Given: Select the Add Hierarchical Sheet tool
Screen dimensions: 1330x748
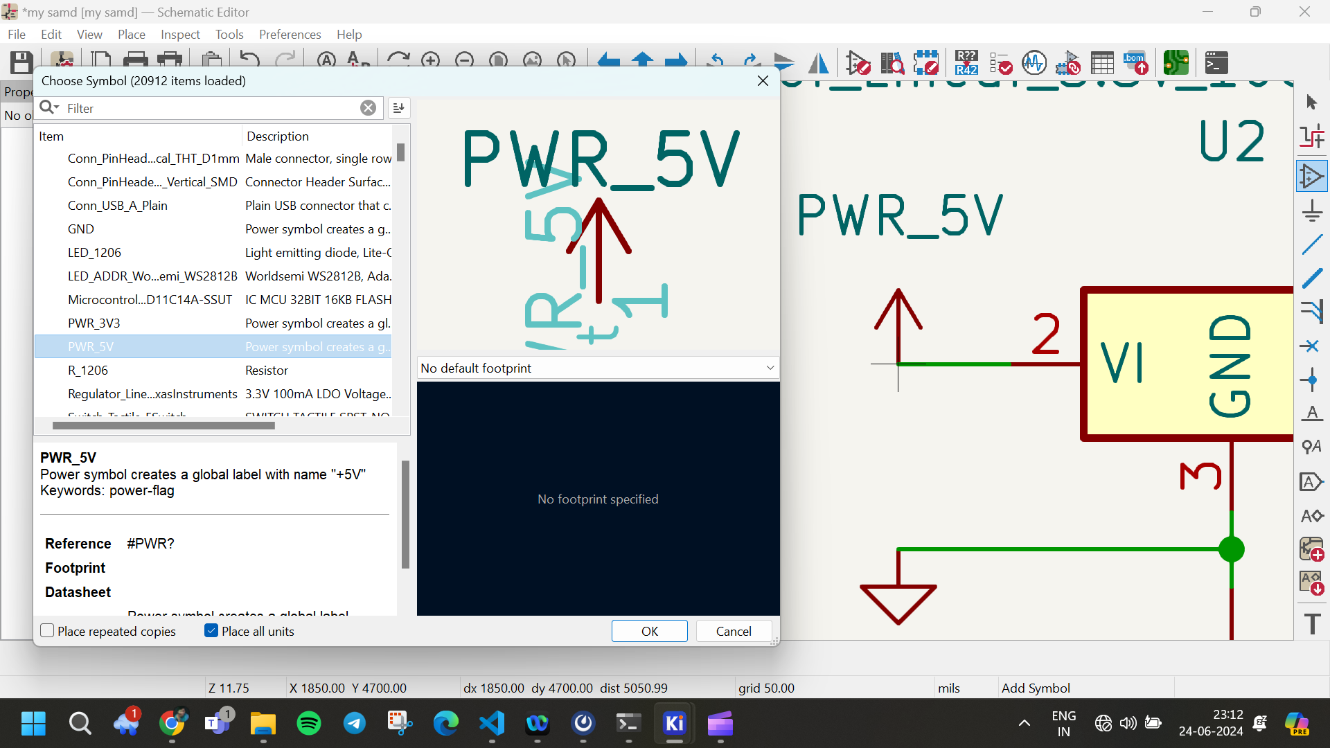Looking at the screenshot, I should point(1312,549).
